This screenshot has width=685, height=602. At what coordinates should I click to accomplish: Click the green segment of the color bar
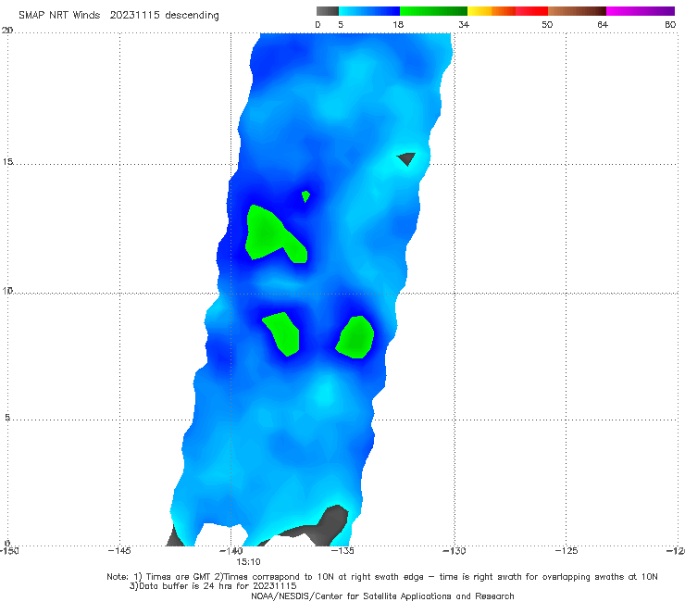pyautogui.click(x=433, y=11)
